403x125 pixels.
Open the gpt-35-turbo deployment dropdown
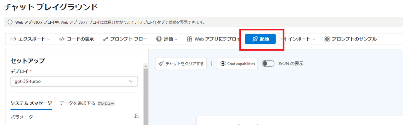74,81
